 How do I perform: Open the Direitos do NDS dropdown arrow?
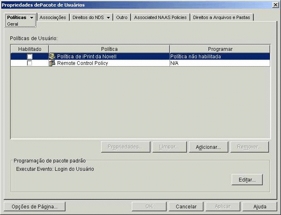click(108, 18)
